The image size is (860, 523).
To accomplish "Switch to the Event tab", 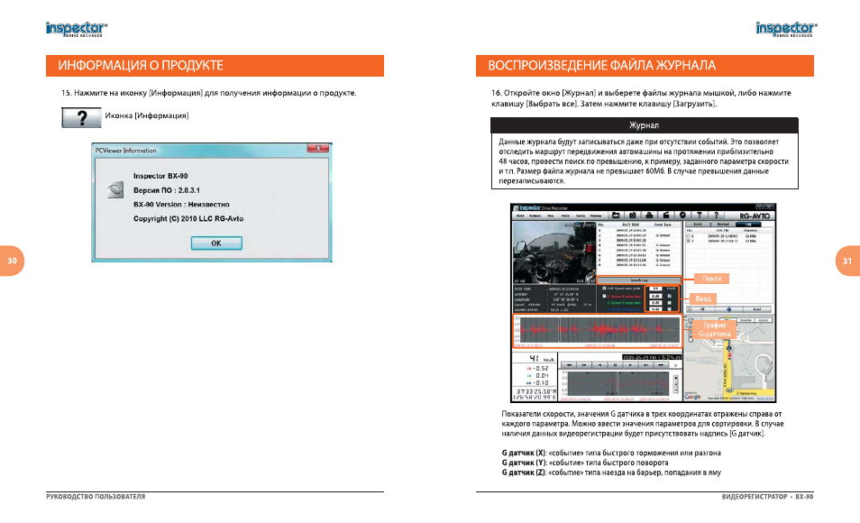I will [698, 225].
